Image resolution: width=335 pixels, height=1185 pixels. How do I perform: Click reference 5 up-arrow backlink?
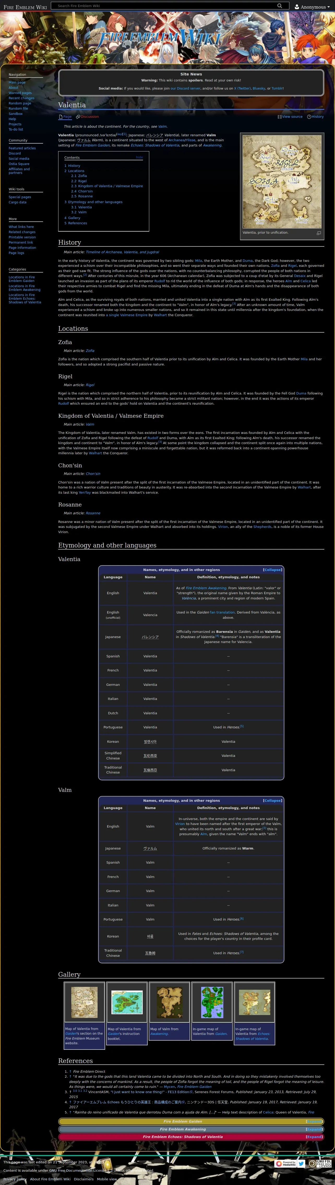click(x=70, y=1112)
